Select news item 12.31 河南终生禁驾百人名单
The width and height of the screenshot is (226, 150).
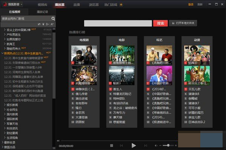[x=22, y=72]
